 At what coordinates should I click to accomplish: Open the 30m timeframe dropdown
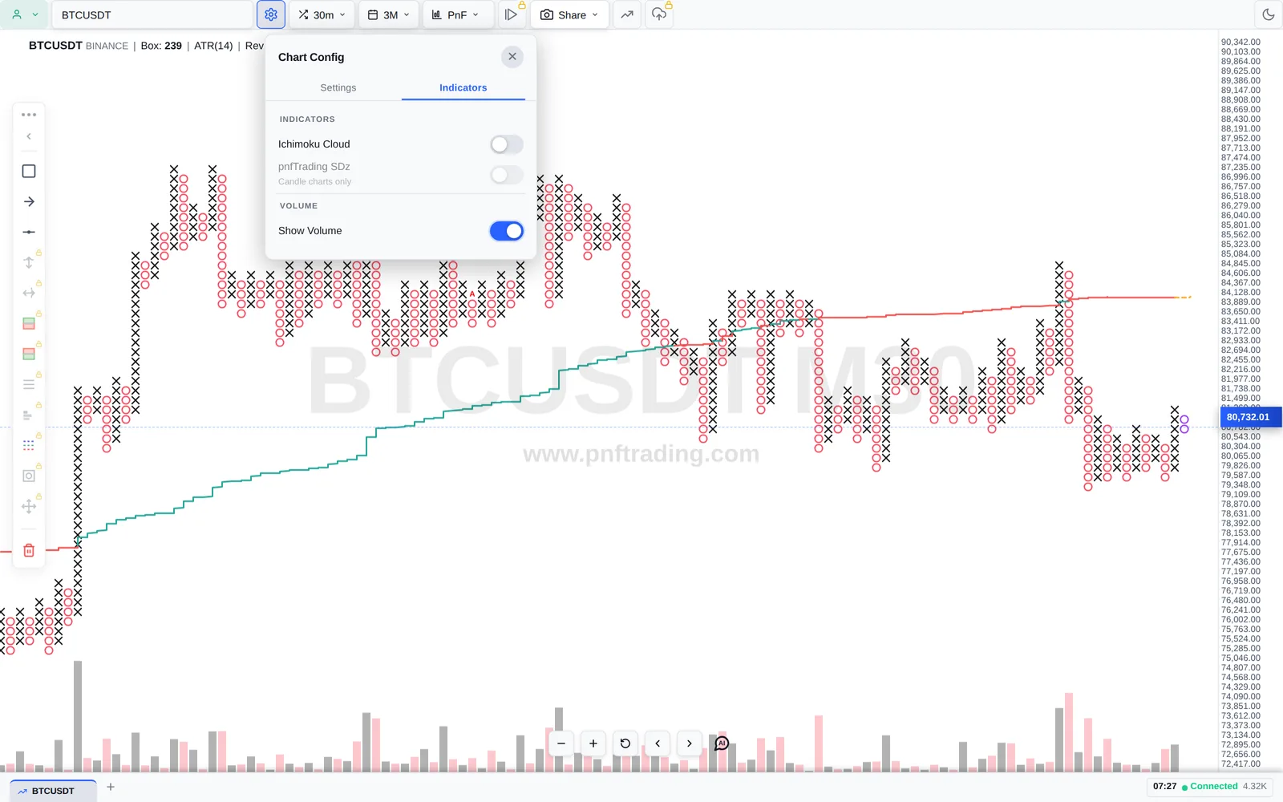[x=322, y=14]
